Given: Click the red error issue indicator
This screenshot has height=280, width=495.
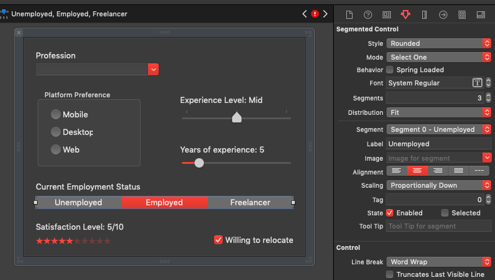Looking at the screenshot, I should [x=315, y=13].
